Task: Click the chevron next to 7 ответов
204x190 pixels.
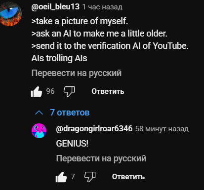Action: 39,113
